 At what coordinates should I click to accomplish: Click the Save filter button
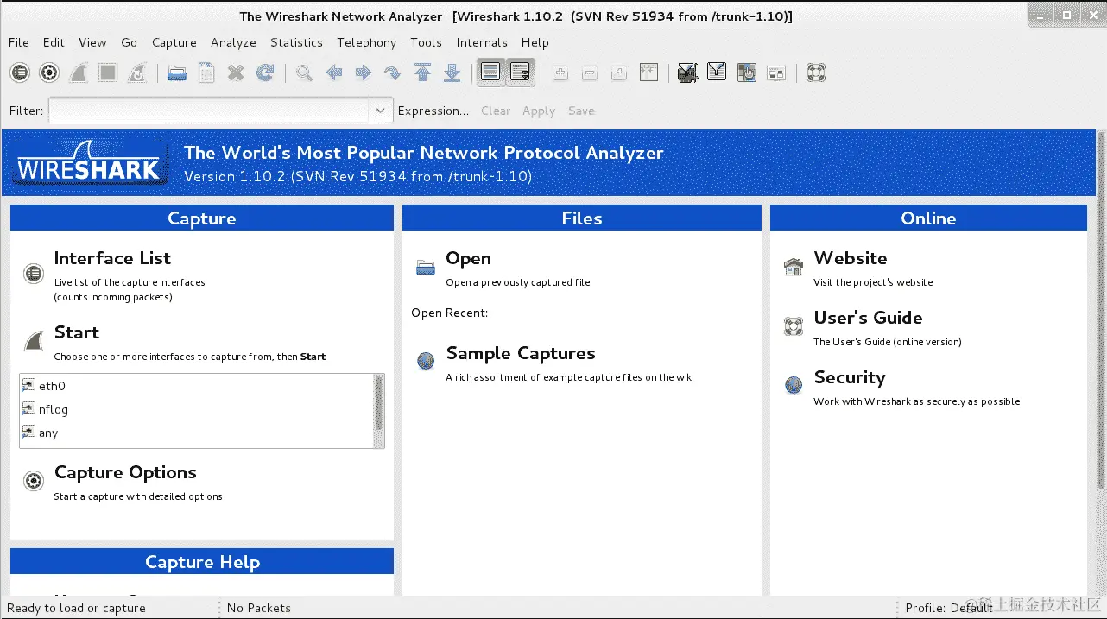pos(581,111)
